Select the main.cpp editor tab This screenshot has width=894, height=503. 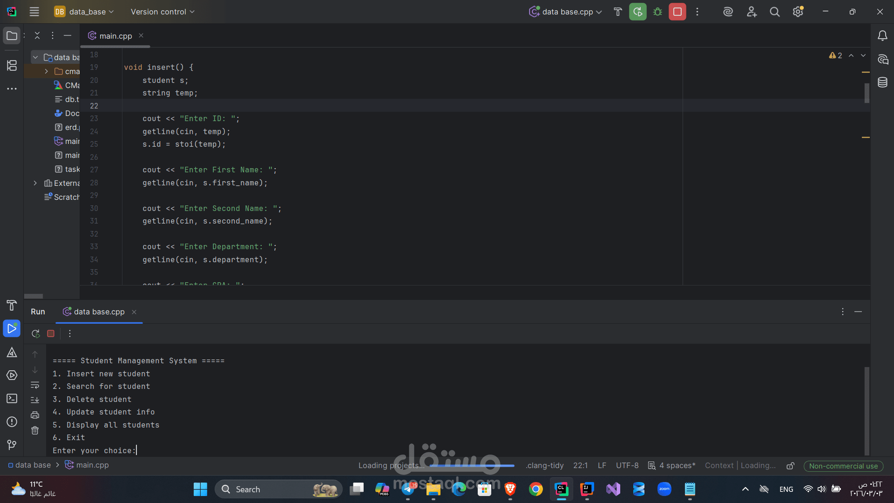pos(115,36)
